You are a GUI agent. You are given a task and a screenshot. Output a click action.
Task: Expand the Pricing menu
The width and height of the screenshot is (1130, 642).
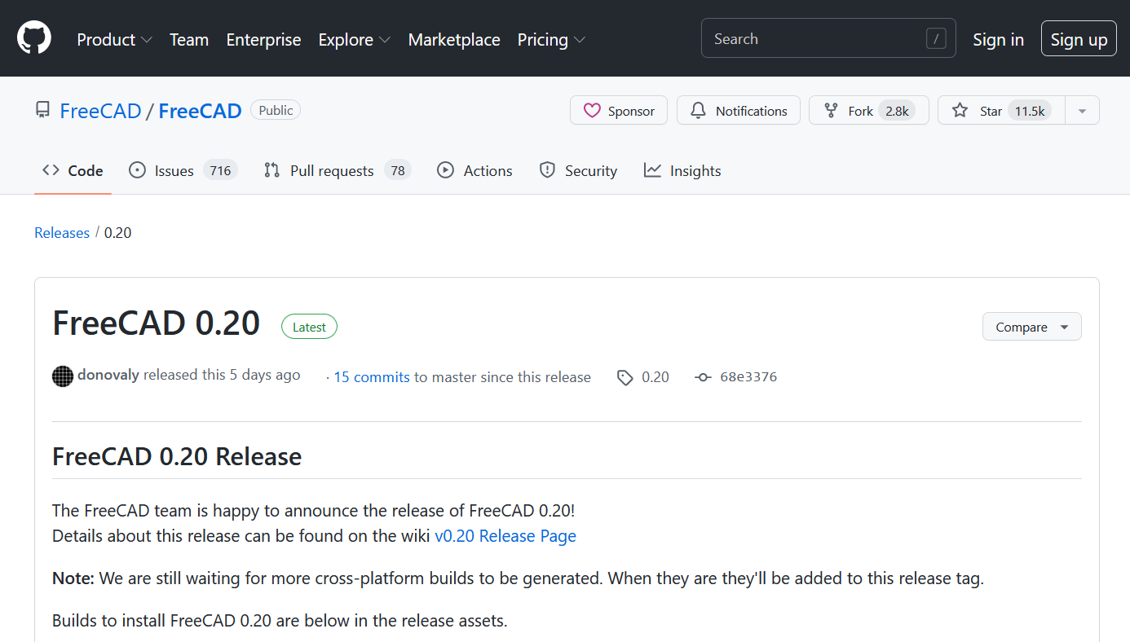tap(551, 39)
